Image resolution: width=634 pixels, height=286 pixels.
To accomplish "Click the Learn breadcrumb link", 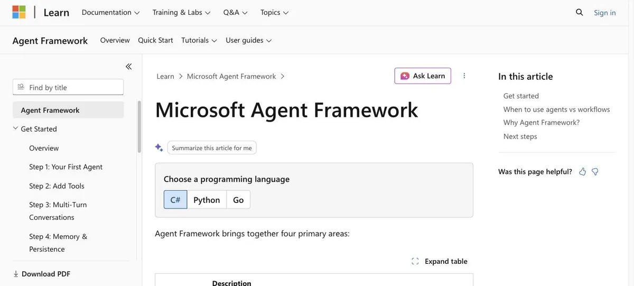I will pyautogui.click(x=165, y=76).
